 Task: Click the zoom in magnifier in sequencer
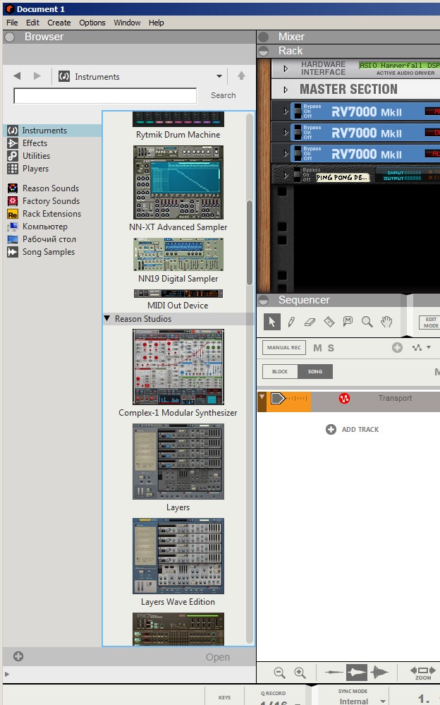coord(300,673)
